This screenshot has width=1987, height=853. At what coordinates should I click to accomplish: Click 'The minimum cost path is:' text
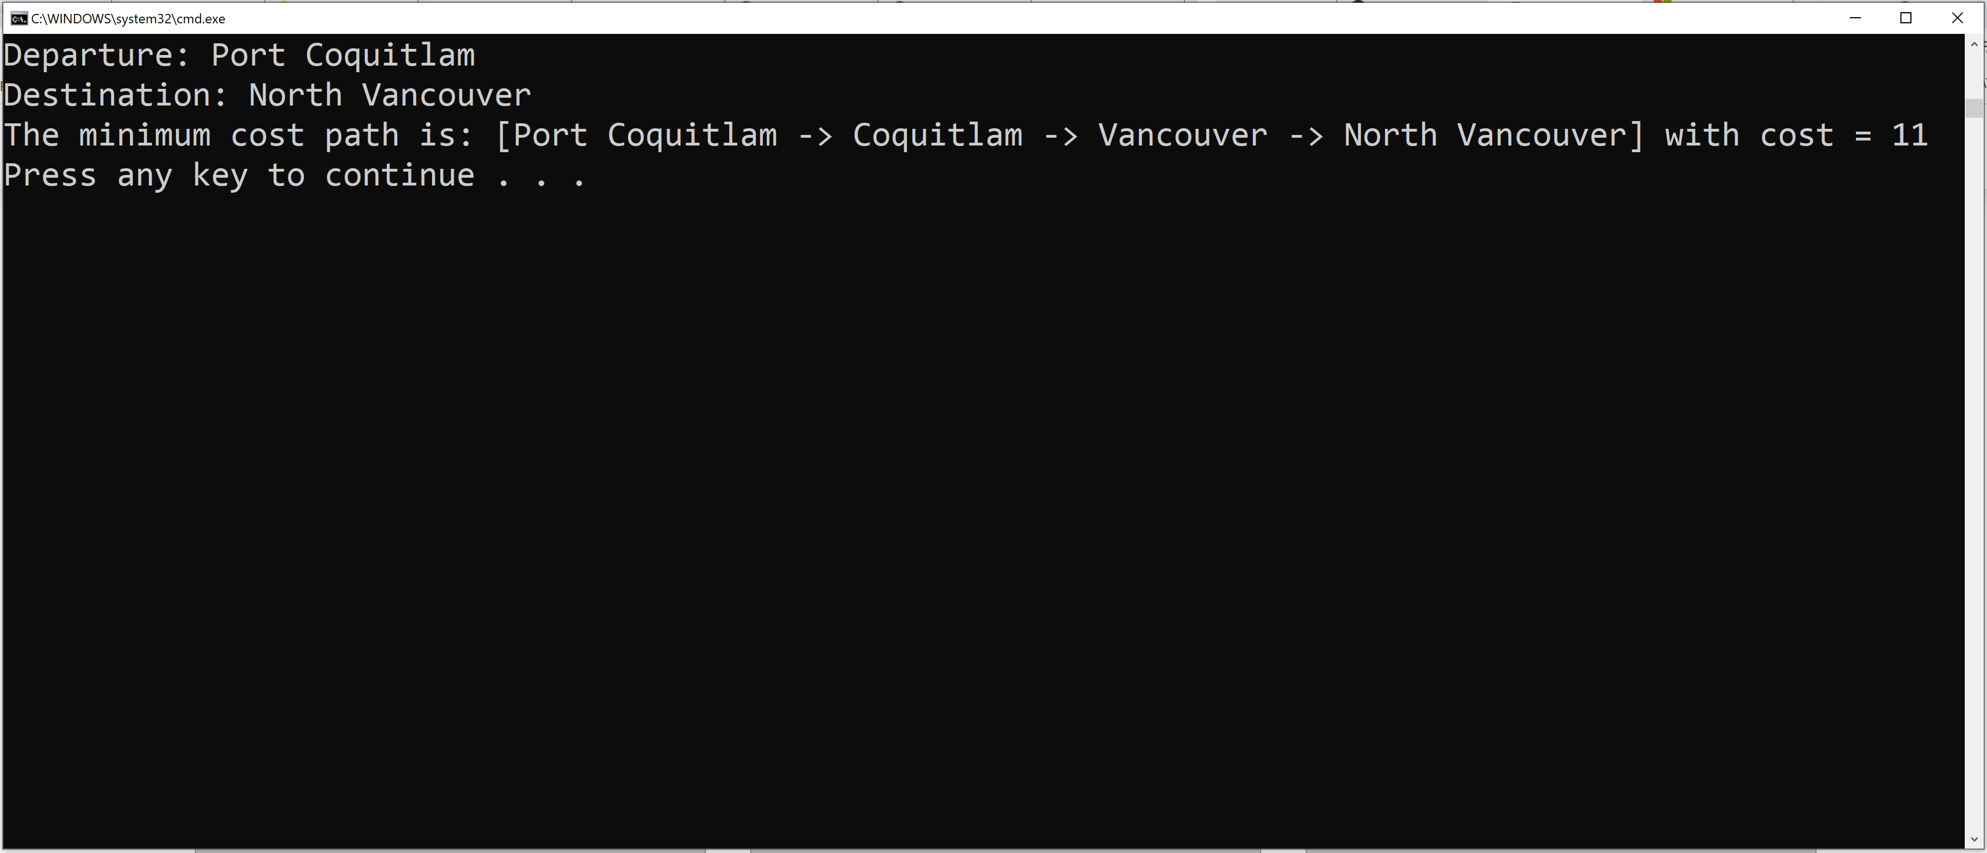point(238,135)
